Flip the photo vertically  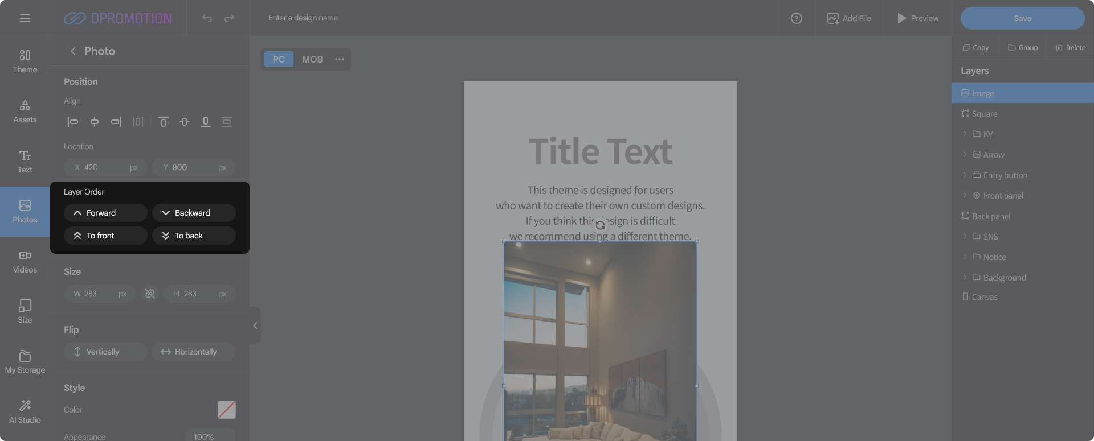click(x=106, y=352)
